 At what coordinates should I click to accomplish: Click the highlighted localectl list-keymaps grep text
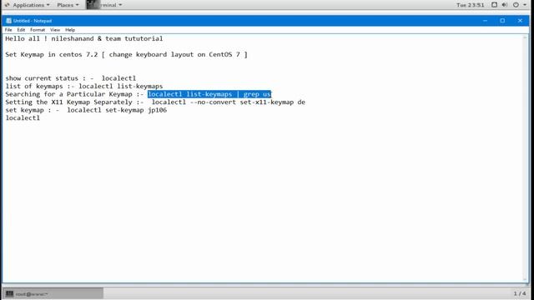209,94
